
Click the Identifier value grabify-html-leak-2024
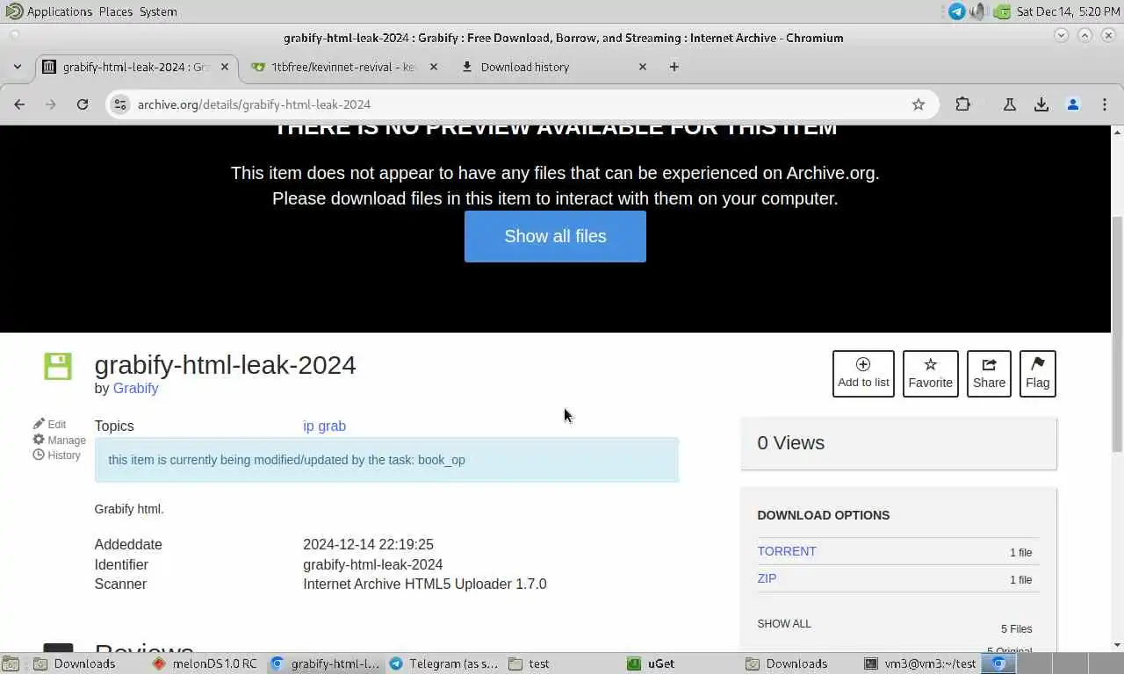coord(372,564)
